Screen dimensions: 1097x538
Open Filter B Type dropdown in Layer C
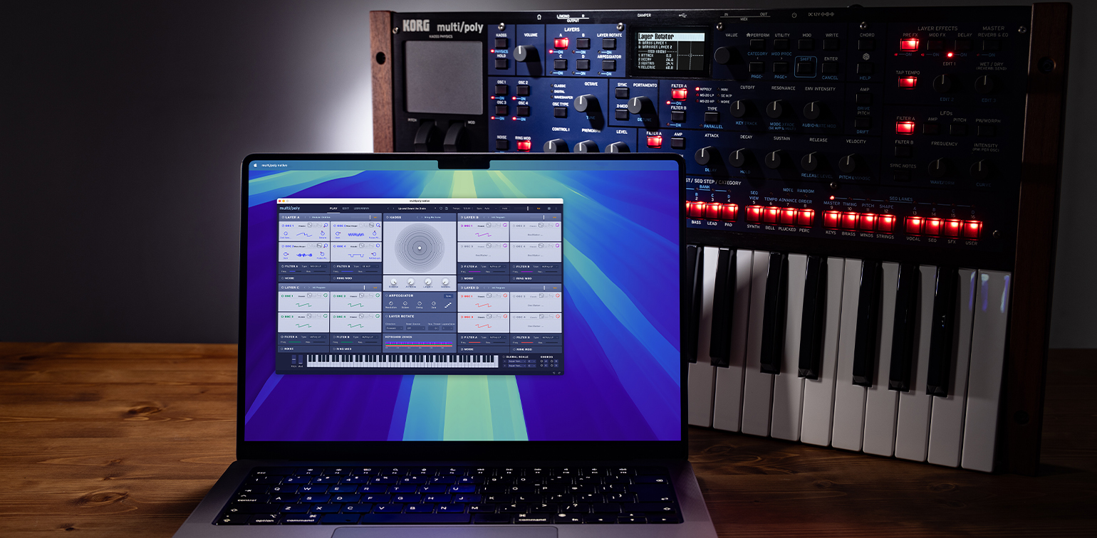(370, 337)
